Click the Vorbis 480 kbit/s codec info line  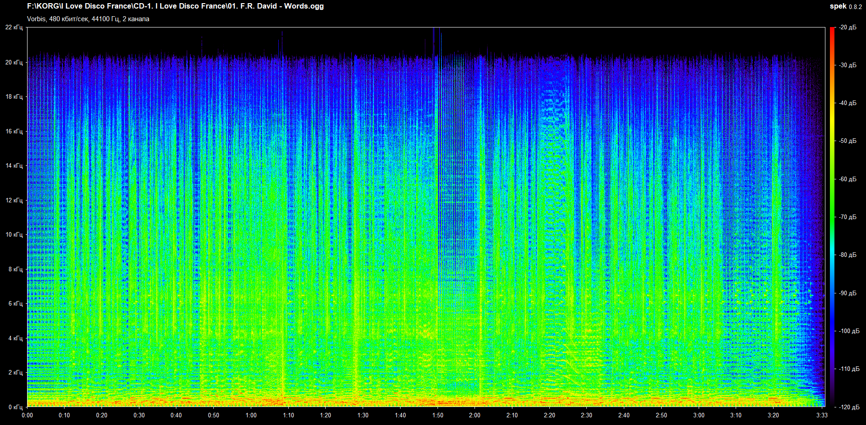(x=88, y=19)
